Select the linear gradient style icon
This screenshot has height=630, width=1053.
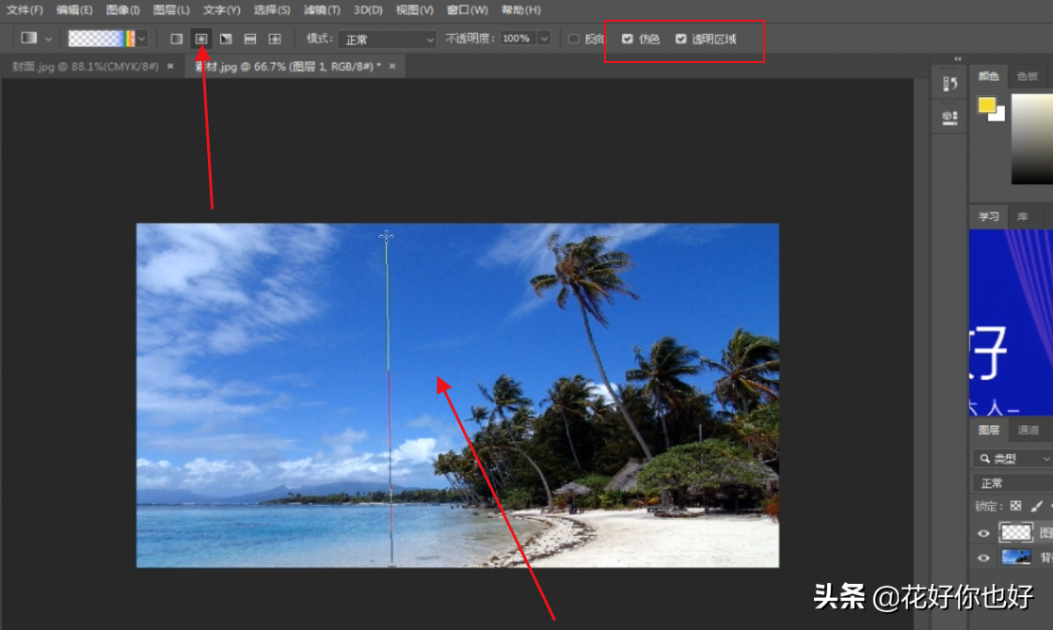pos(177,39)
